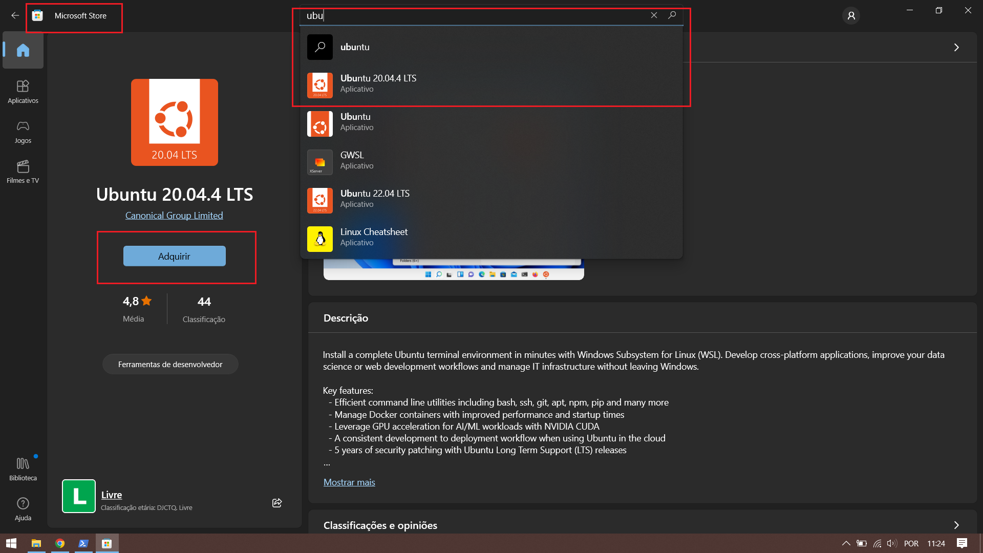Click the Ferramentas de desenvolvedor button
The image size is (983, 553).
[x=170, y=364]
